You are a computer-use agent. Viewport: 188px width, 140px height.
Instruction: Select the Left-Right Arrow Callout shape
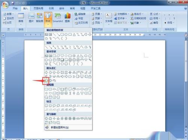pos(46,81)
